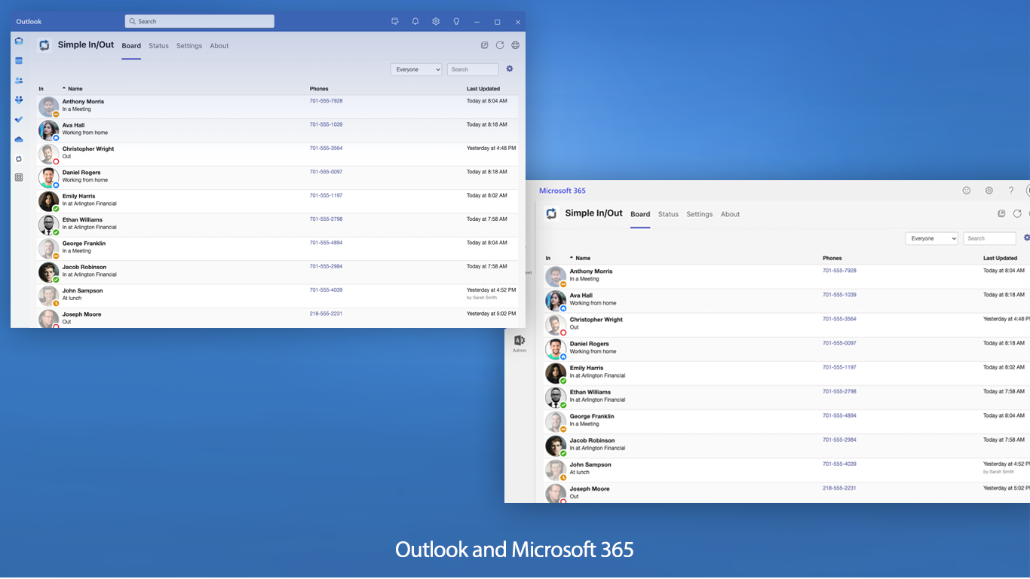Select John Sampson's name in Microsoft 365 window
This screenshot has height=579, width=1030.
pyautogui.click(x=590, y=464)
